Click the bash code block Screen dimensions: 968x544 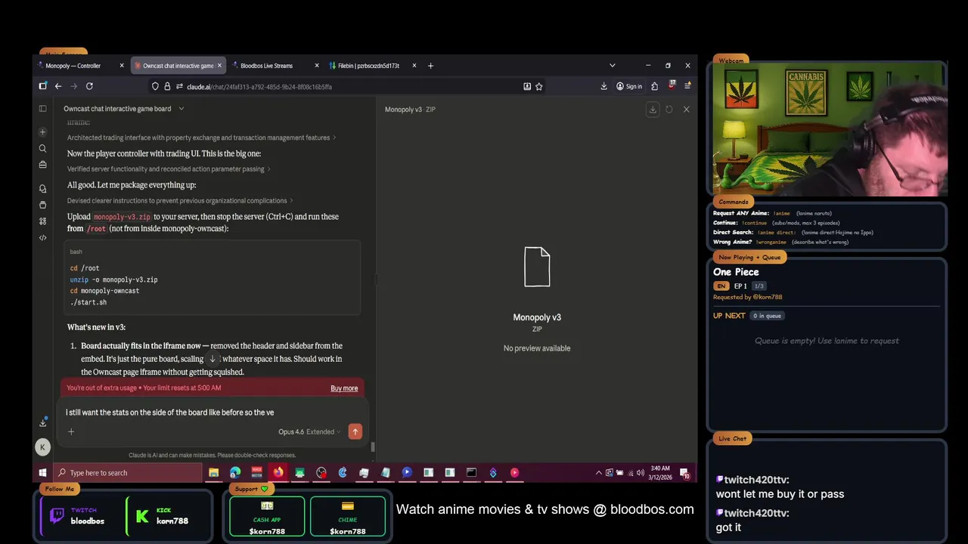point(213,278)
